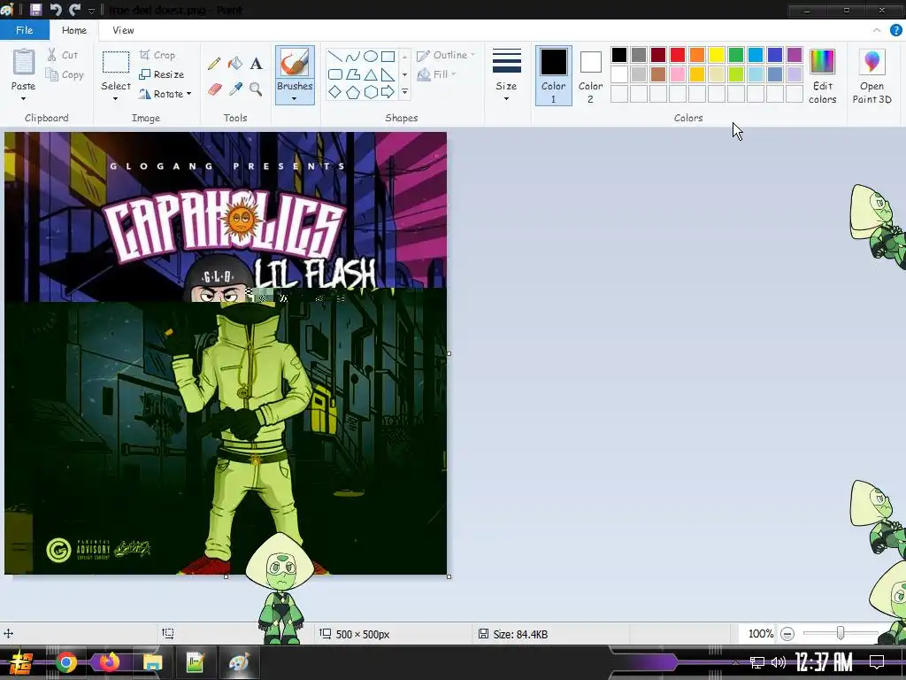
Task: Select Color 1 foreground box
Action: coord(554,76)
